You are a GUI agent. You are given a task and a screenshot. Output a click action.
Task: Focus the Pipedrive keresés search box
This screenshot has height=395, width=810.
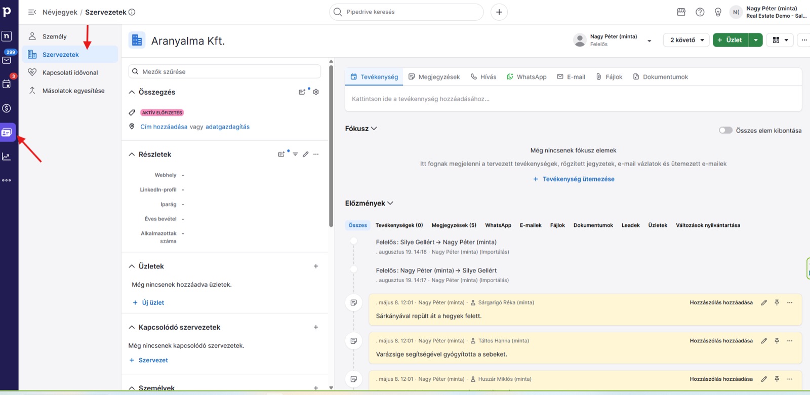pyautogui.click(x=407, y=12)
